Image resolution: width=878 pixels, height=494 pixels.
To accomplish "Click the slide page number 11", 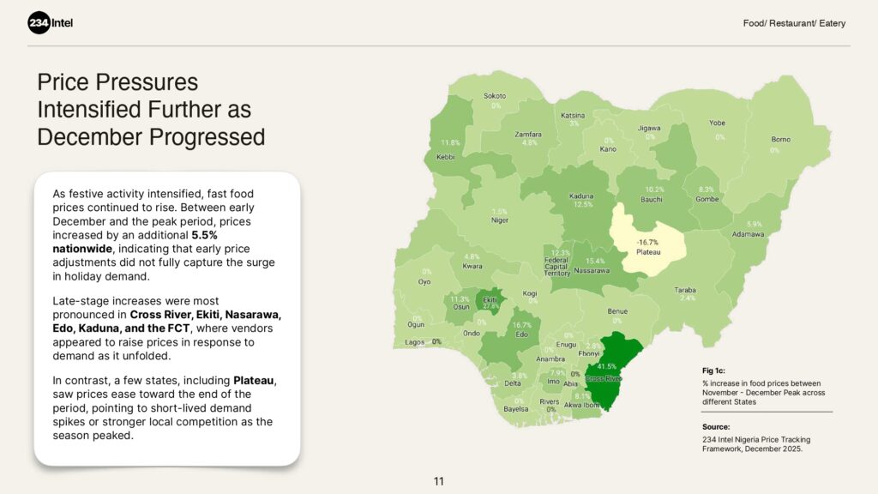I will click(x=439, y=481).
